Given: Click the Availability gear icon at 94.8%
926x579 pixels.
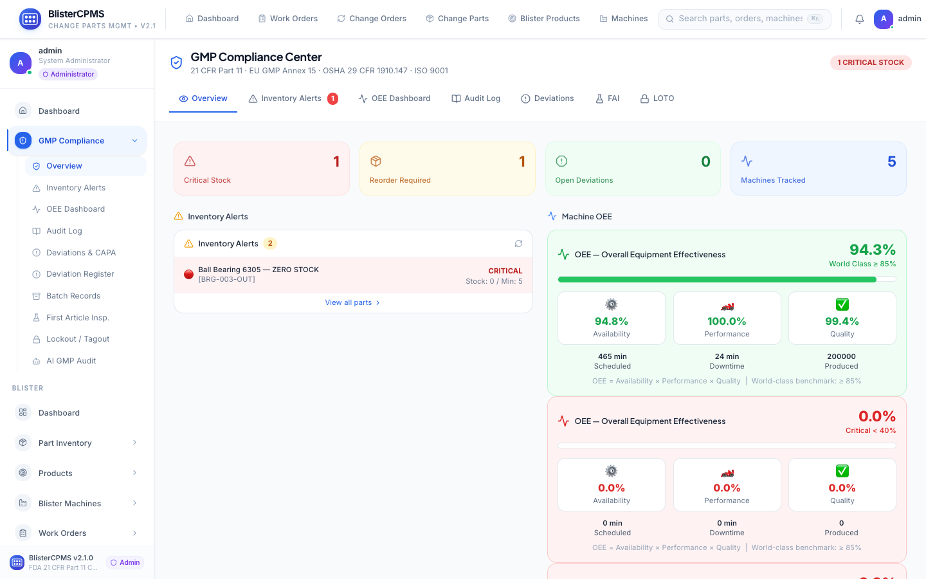Looking at the screenshot, I should (612, 304).
